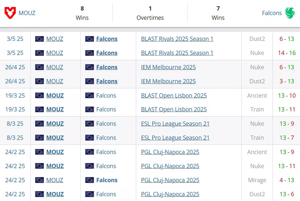This screenshot has width=300, height=201.
Task: Open PGL Cluj-Napoca 2025 link in Ancient row
Action: coord(170,152)
